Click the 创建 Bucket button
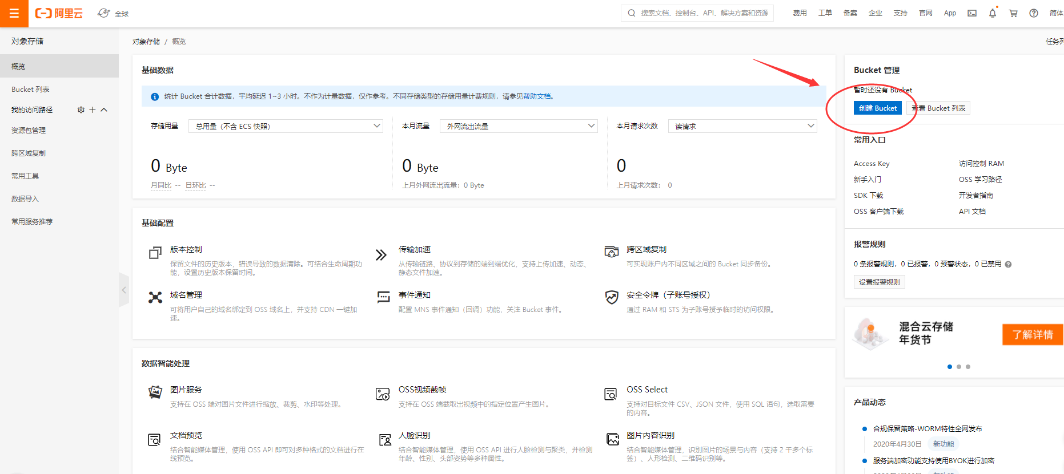The image size is (1064, 474). (877, 108)
